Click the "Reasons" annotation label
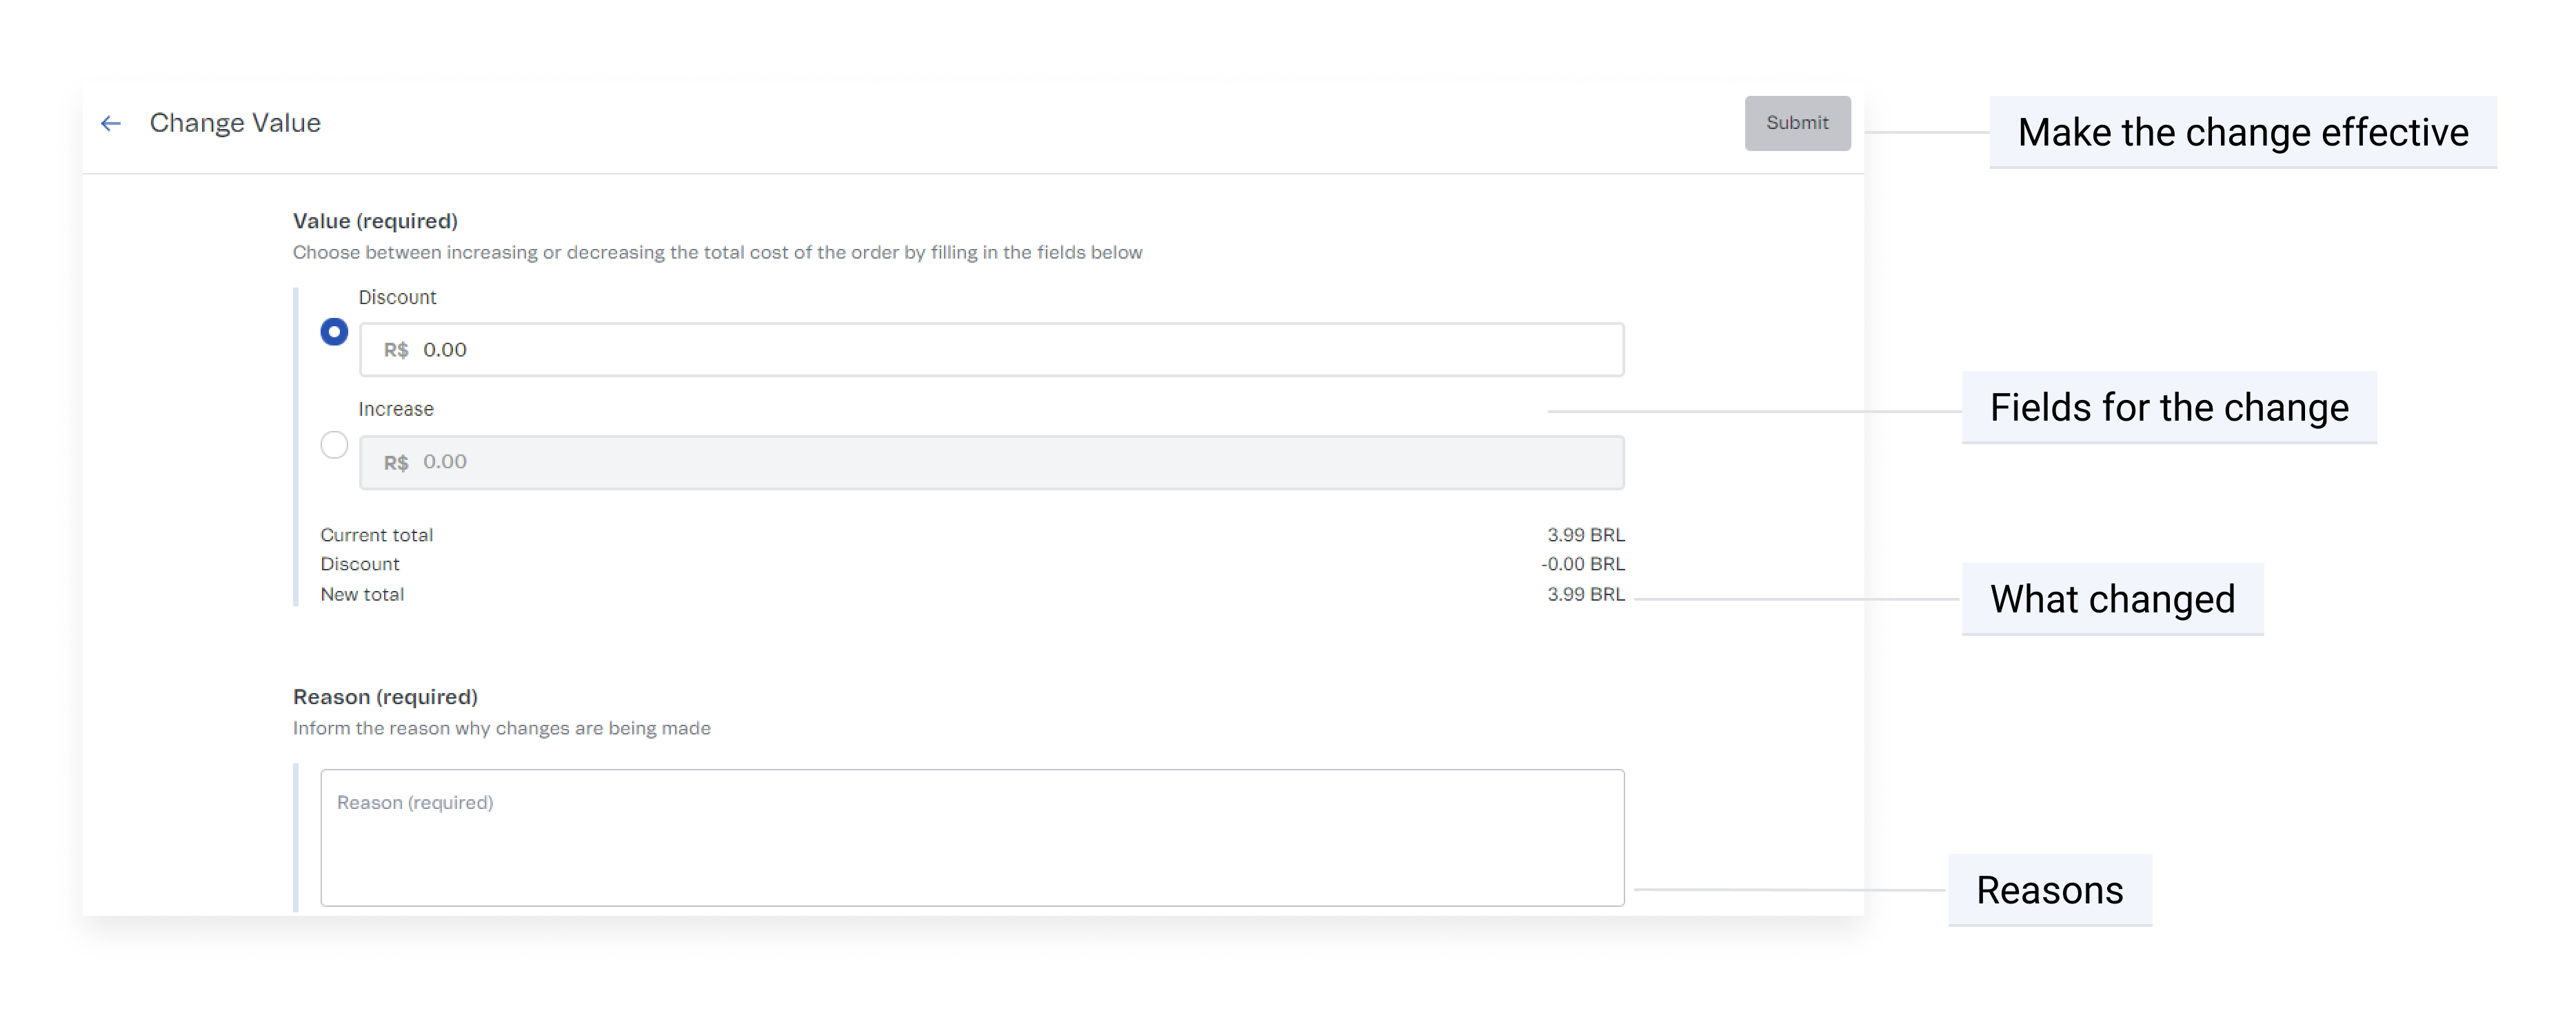 pyautogui.click(x=2049, y=890)
